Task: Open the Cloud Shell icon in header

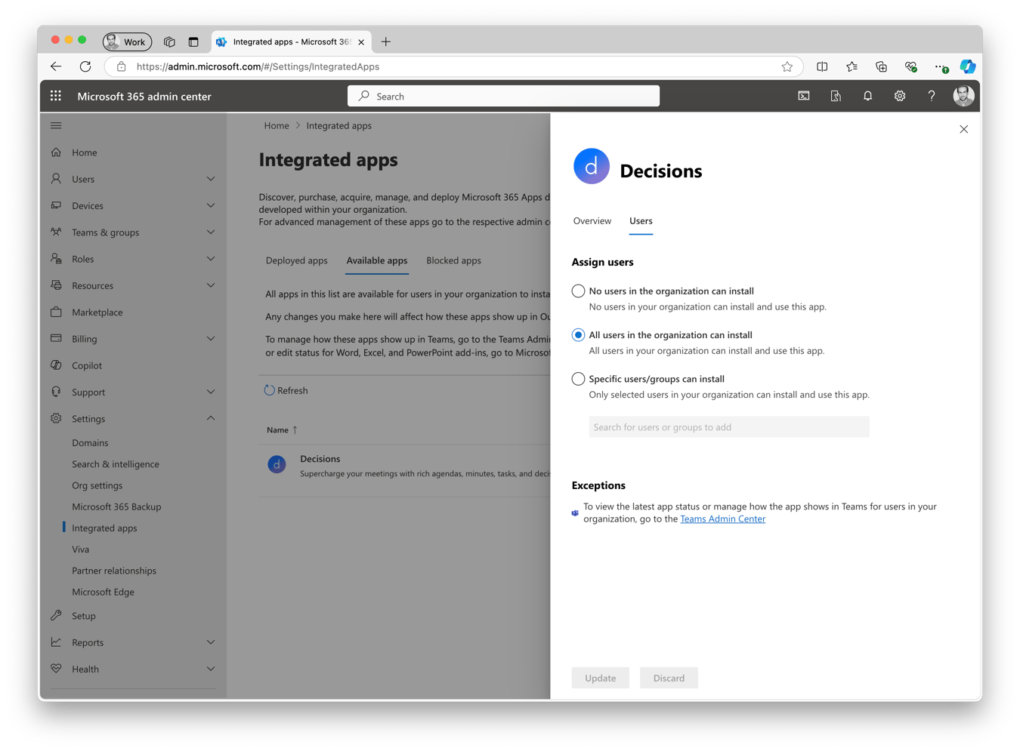Action: 804,96
